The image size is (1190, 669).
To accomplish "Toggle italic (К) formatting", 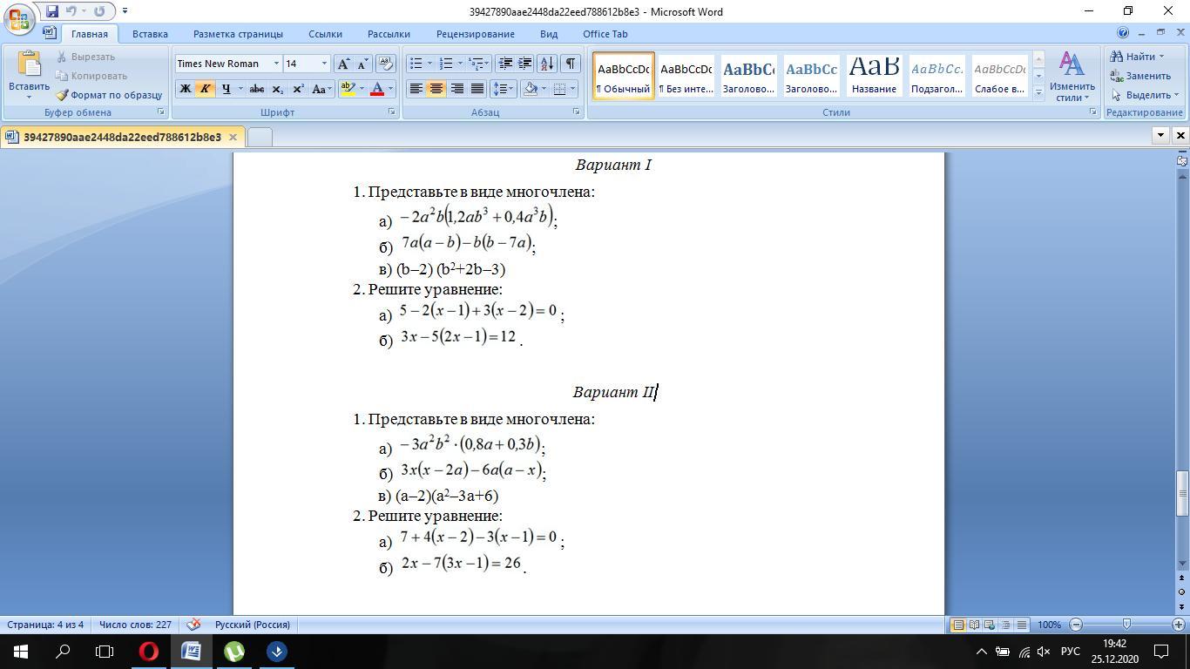I will (205, 89).
